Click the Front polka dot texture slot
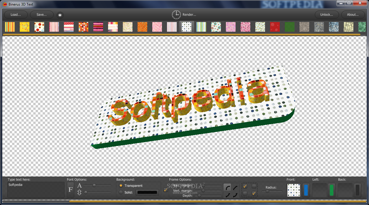 (294, 190)
